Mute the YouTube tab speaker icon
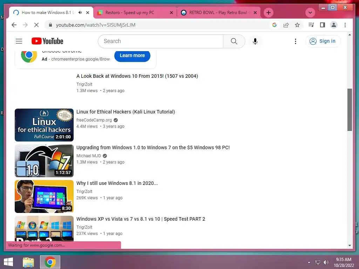 coord(80,13)
